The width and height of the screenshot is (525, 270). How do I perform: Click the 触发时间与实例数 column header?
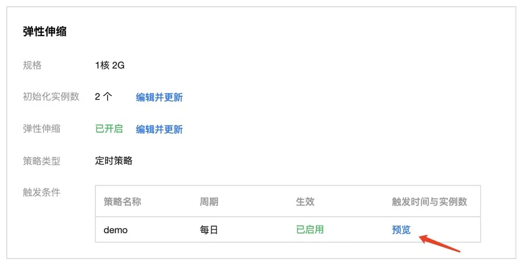point(429,201)
